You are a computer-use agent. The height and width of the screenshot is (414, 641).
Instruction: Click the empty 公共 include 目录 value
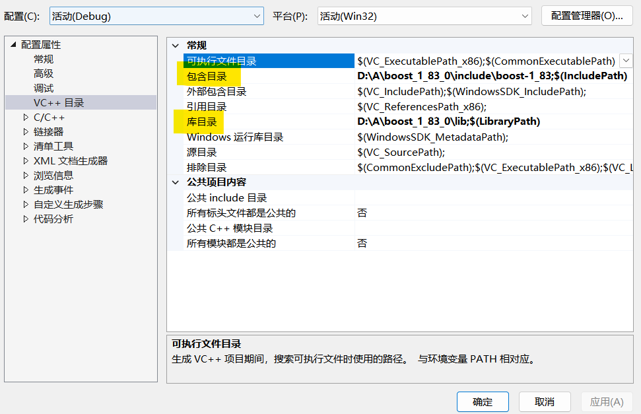[494, 197]
